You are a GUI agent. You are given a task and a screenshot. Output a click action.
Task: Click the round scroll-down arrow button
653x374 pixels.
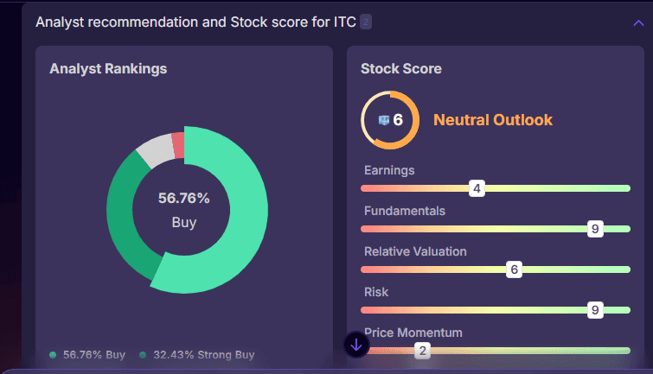click(356, 344)
